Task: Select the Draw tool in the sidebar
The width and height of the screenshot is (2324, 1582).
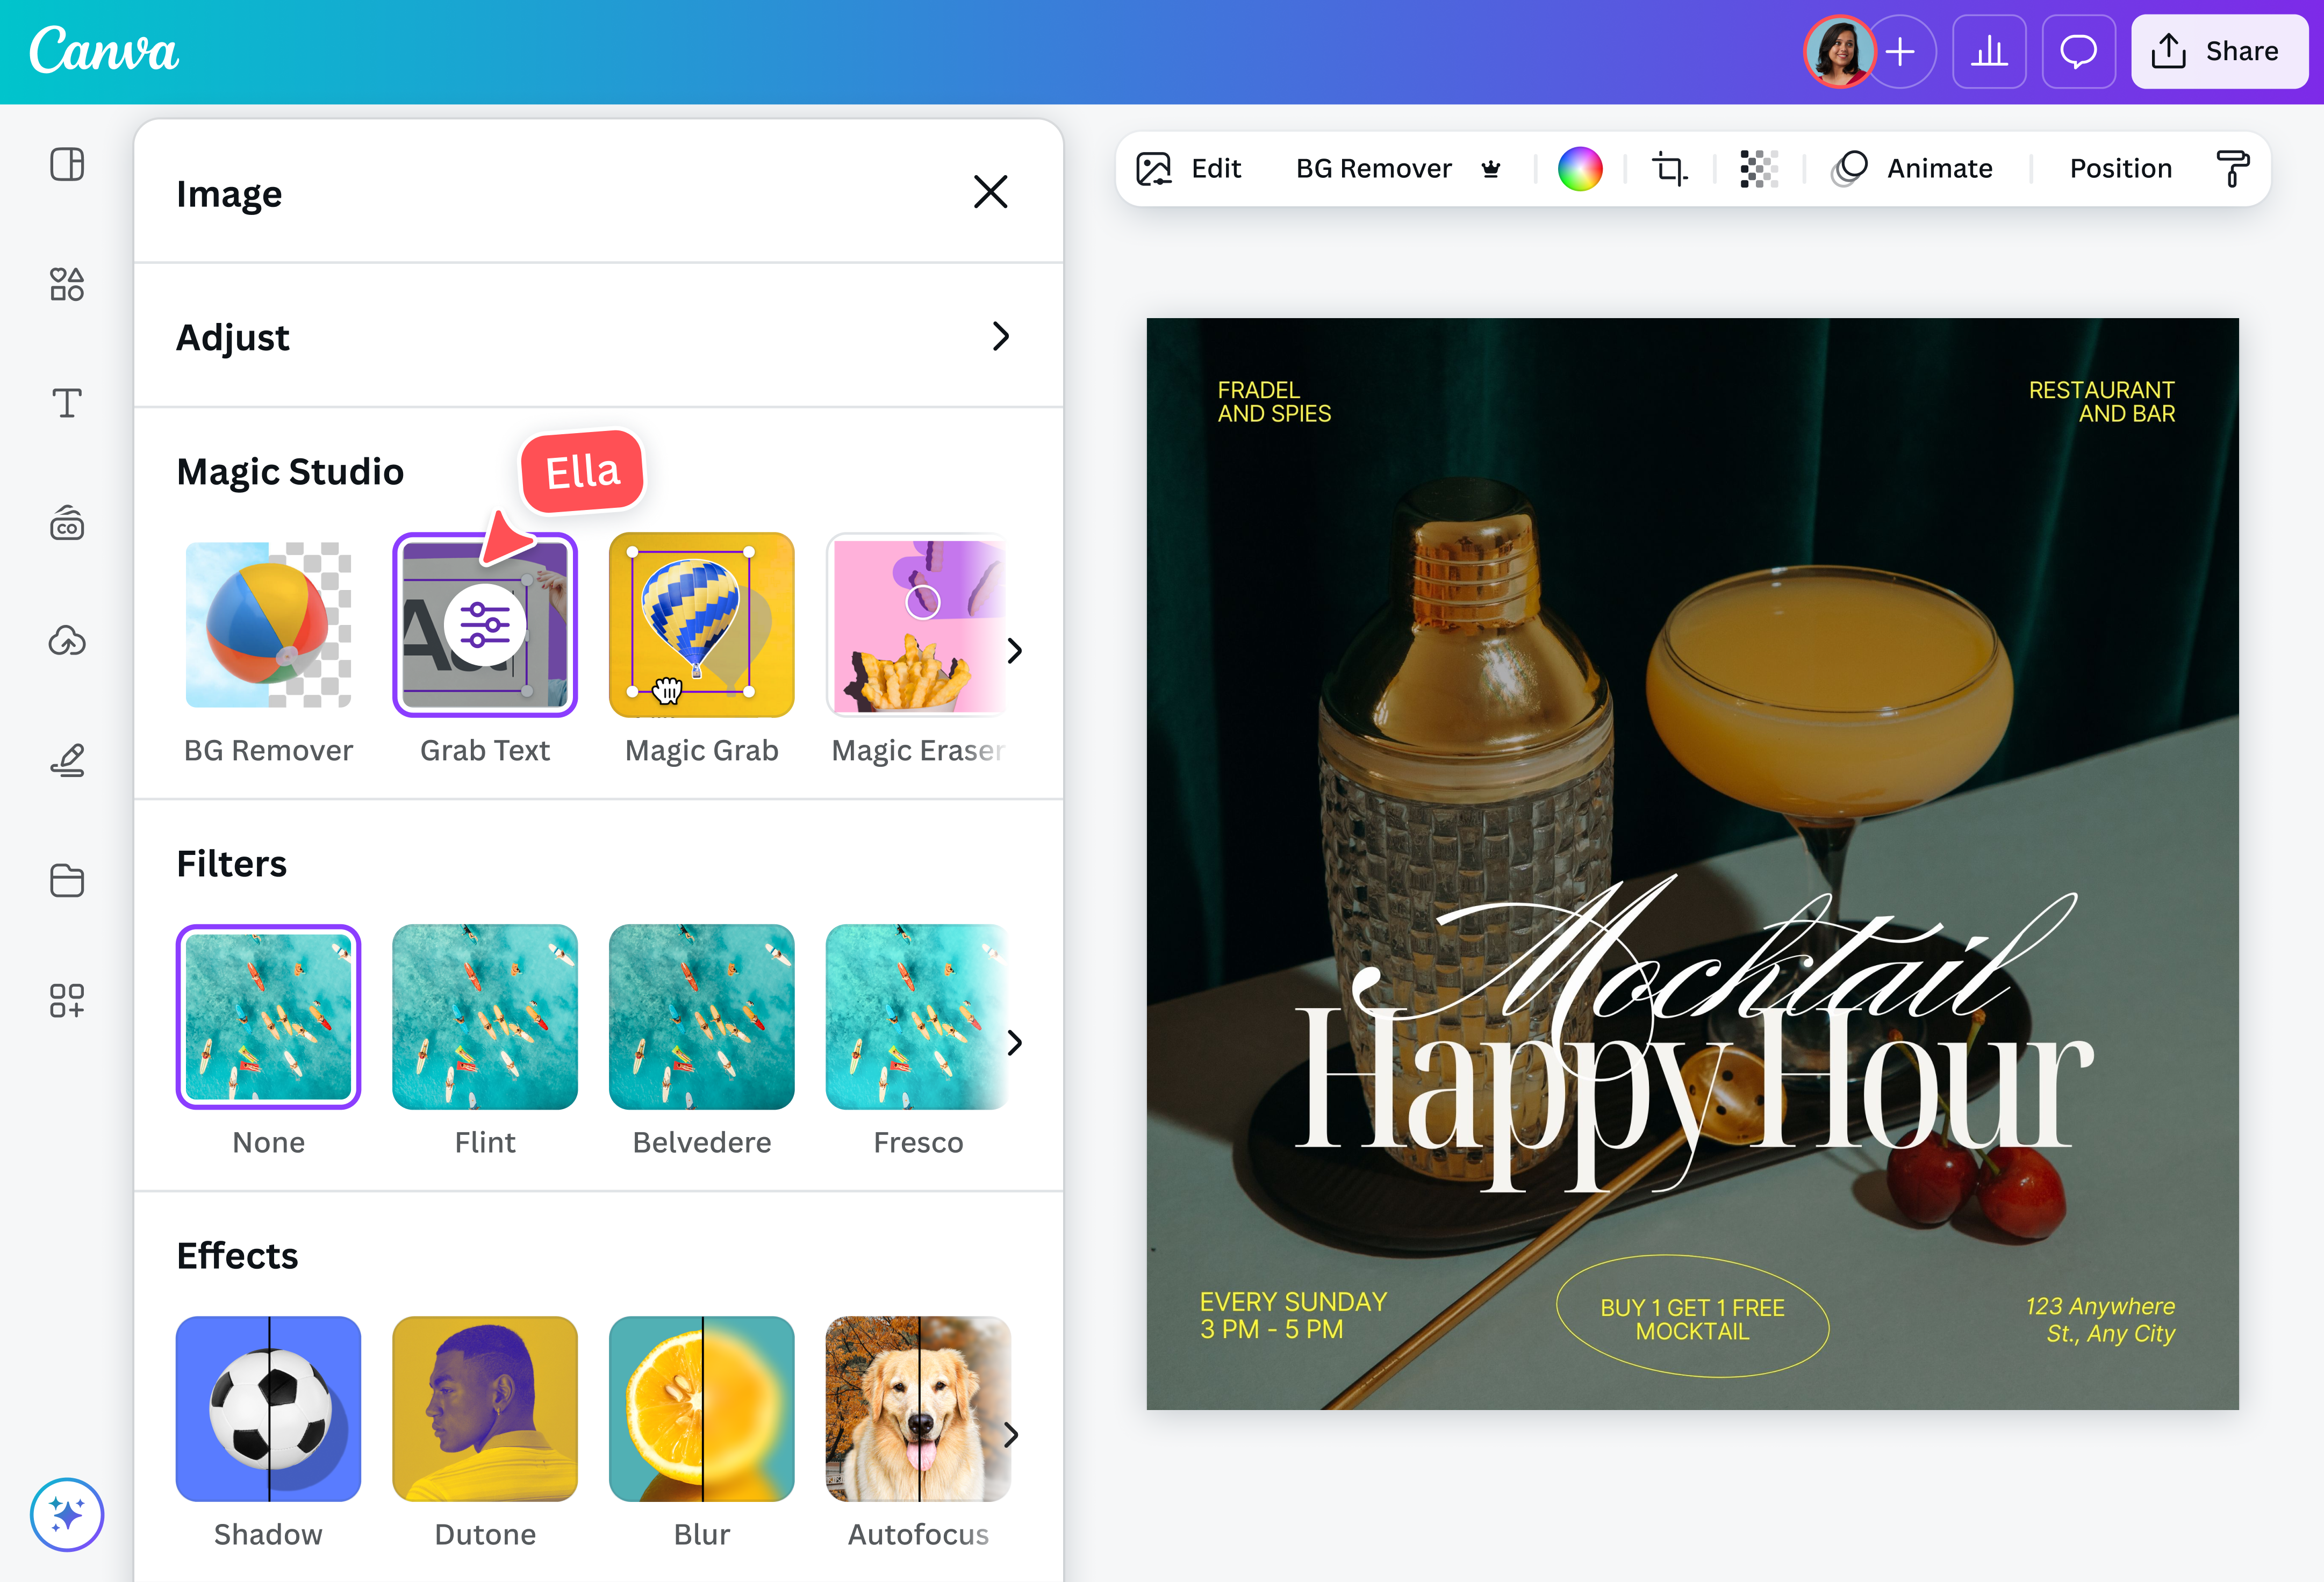Action: click(x=67, y=760)
